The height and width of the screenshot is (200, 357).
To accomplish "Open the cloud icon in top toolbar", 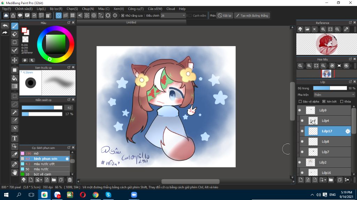I will (x=6, y=15).
